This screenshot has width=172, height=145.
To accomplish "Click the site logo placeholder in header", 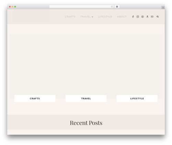I will coord(31,17).
